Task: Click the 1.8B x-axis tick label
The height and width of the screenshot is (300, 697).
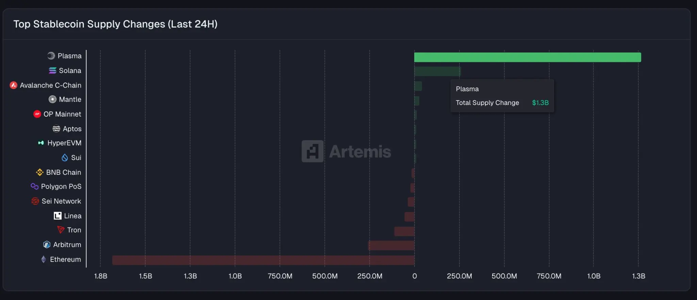Action: point(101,276)
